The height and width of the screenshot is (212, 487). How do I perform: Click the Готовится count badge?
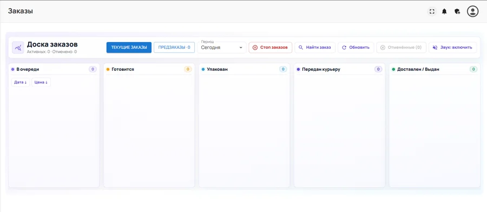(x=188, y=69)
